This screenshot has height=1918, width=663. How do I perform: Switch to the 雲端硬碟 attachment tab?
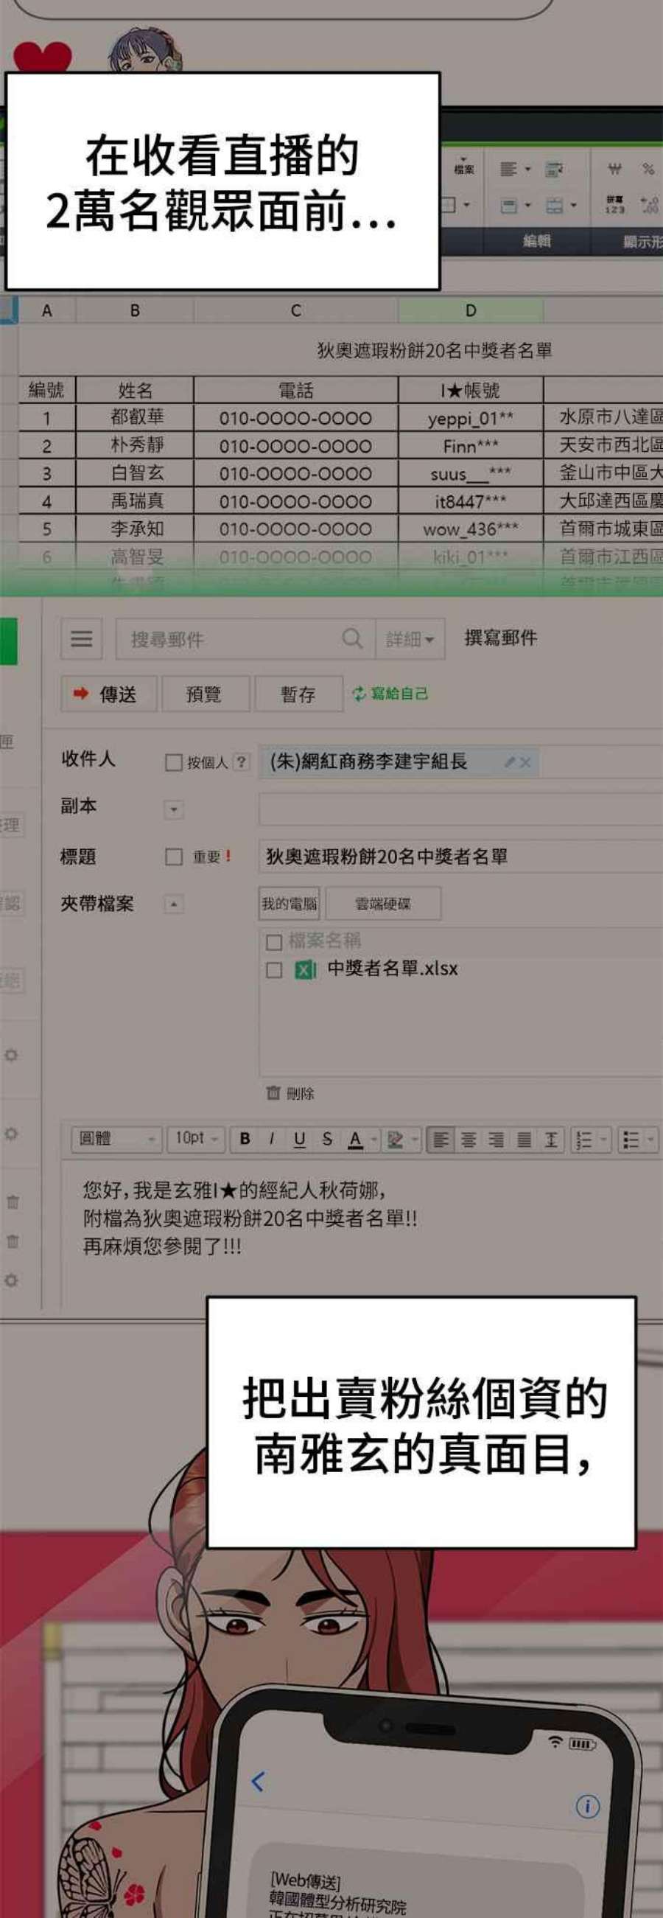pos(382,904)
